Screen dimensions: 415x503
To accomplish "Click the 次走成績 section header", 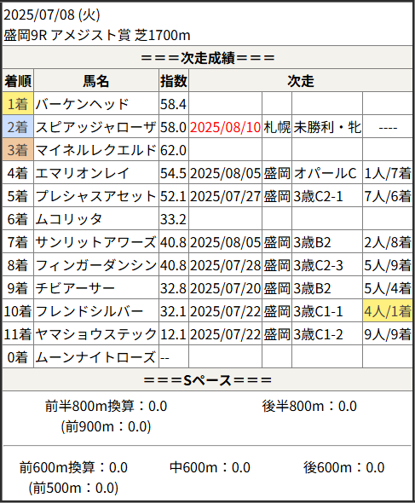I will [207, 58].
